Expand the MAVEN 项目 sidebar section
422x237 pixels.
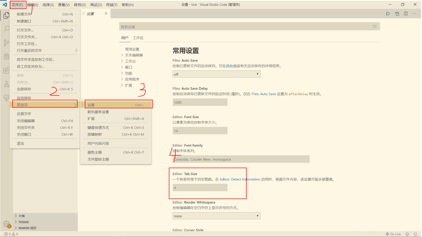pyautogui.click(x=45, y=228)
